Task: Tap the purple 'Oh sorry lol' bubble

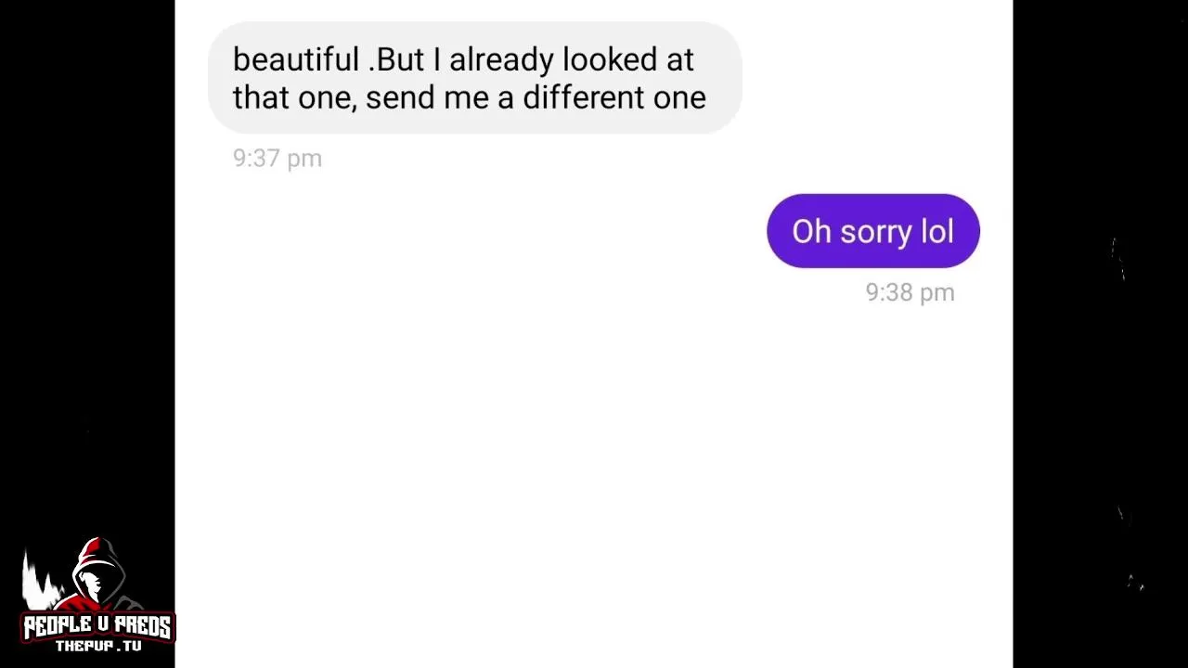Action: click(x=872, y=231)
